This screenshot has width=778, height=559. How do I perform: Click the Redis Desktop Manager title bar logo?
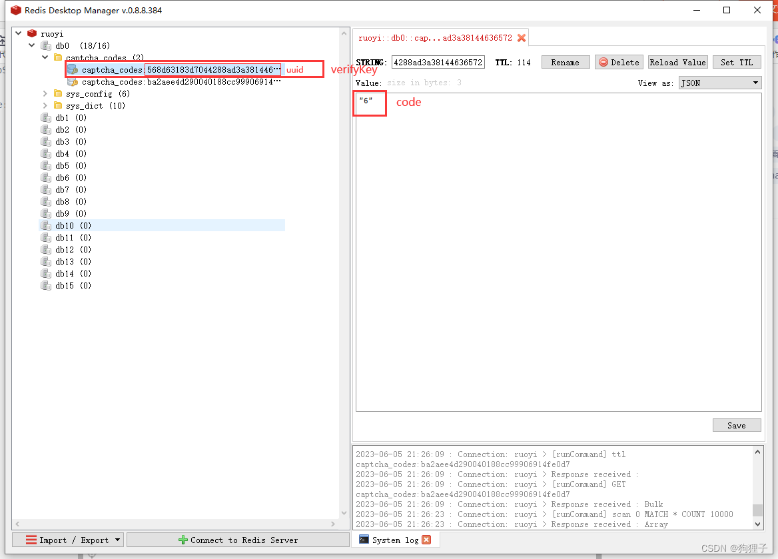[16, 10]
